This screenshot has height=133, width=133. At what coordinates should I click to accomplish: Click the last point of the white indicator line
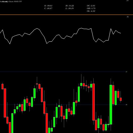pyautogui.click(x=121, y=33)
